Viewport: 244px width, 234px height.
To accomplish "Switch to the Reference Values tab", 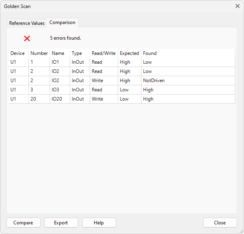I will [x=27, y=23].
